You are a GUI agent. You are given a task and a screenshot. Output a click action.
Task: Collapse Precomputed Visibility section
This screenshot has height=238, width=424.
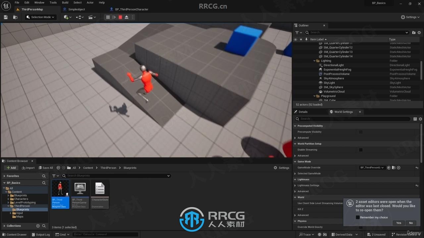295,126
